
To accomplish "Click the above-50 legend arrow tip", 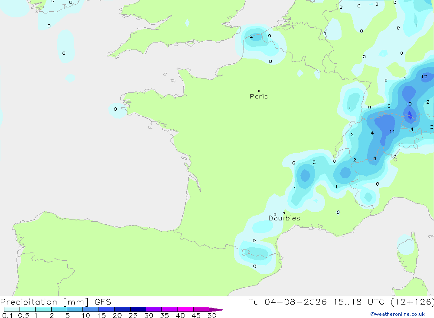I will tap(217, 310).
